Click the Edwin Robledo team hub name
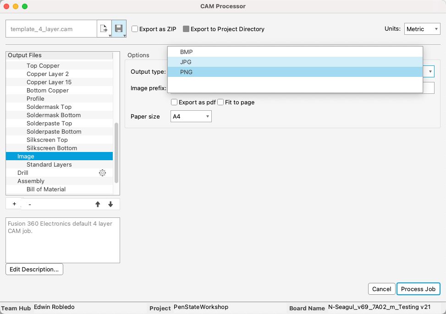The width and height of the screenshot is (446, 314). coord(54,307)
